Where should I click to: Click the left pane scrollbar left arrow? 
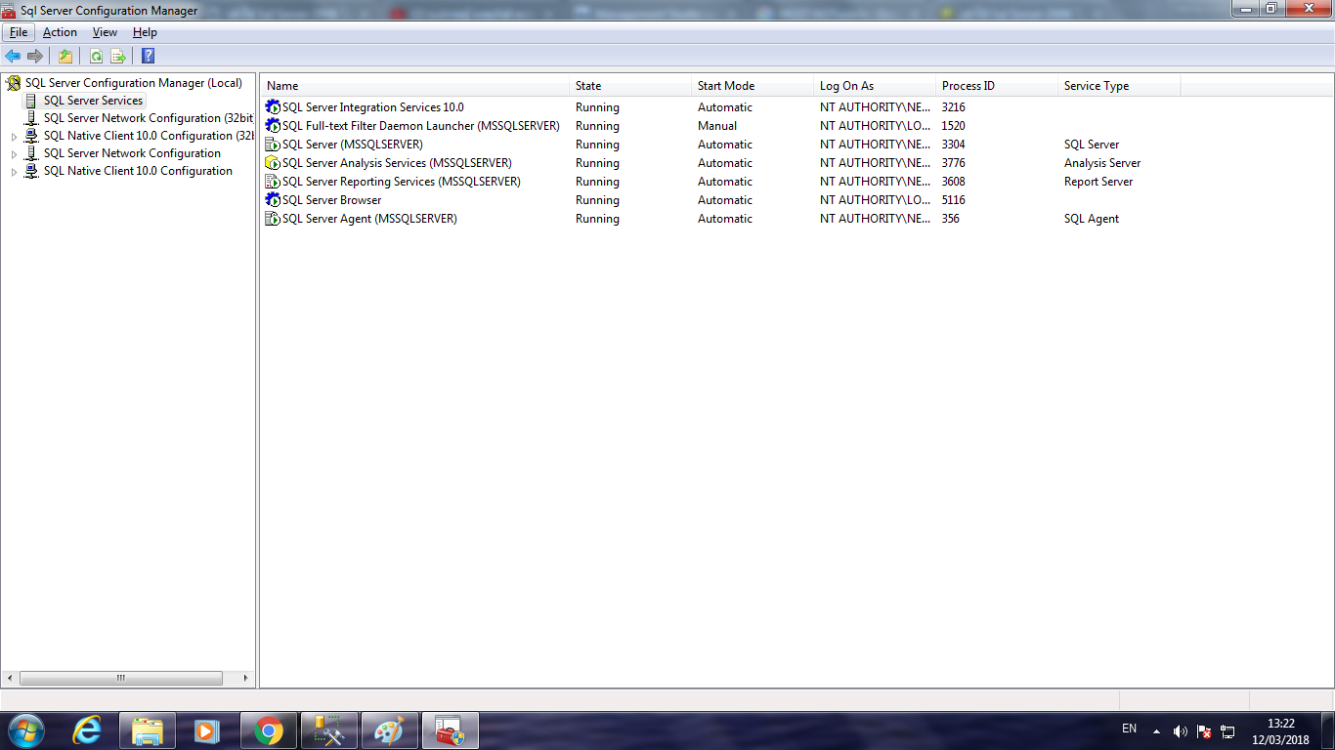(10, 678)
